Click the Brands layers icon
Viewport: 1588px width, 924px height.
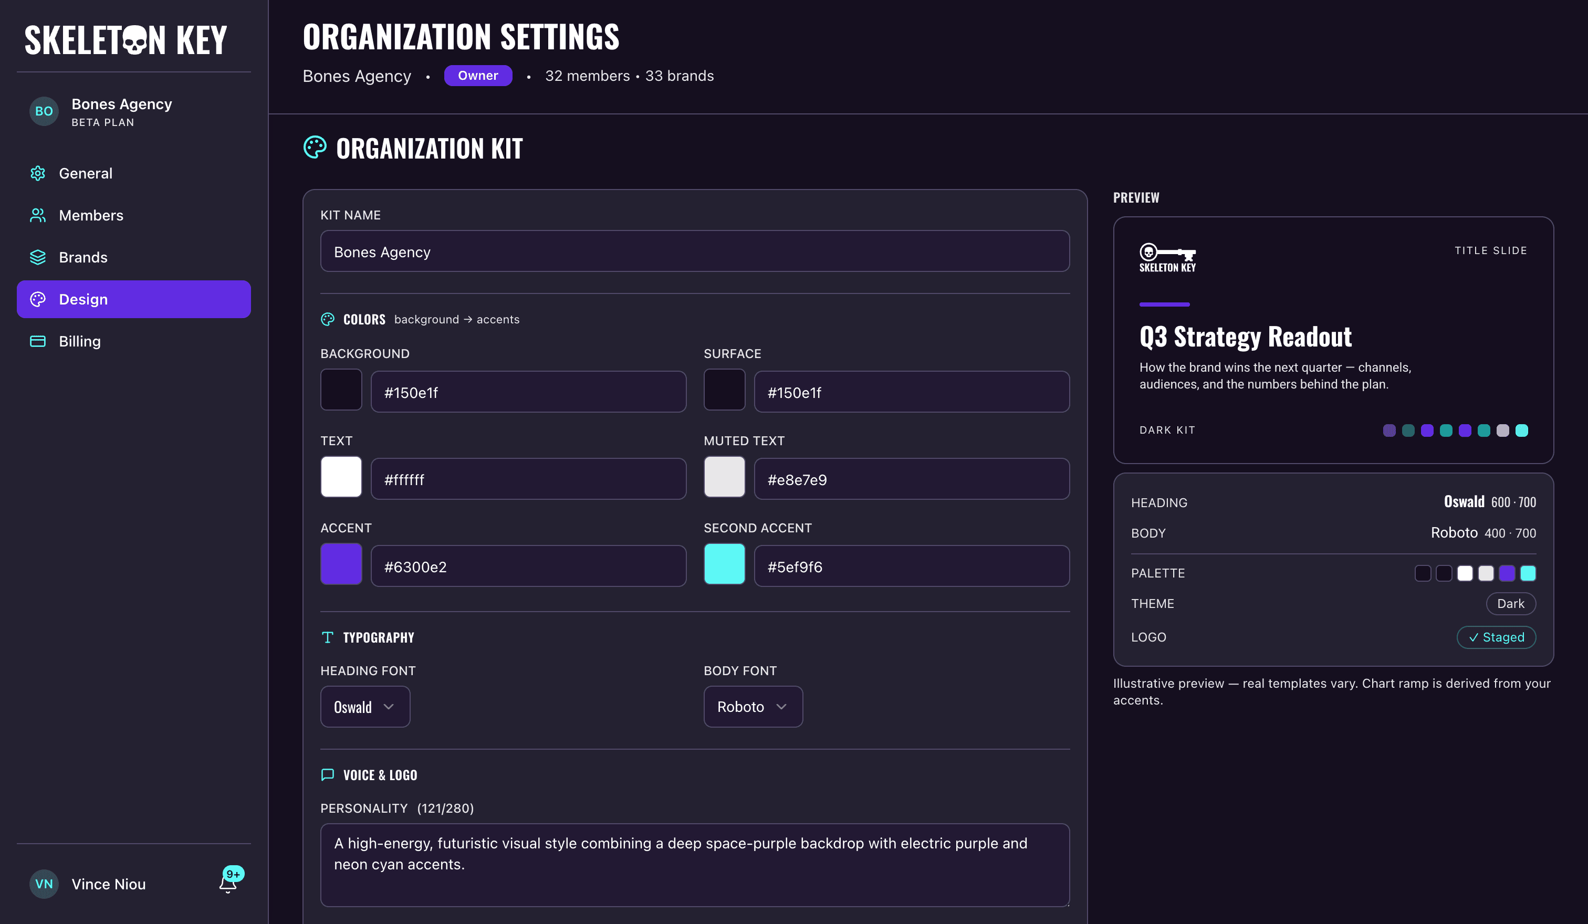point(38,257)
